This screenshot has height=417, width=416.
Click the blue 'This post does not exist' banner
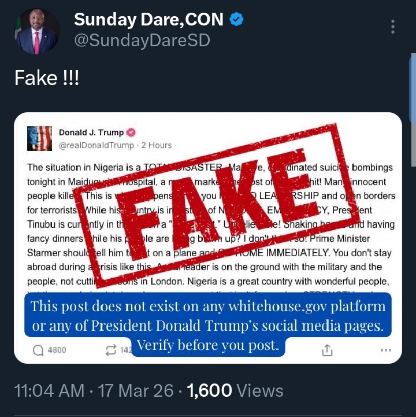(x=208, y=315)
